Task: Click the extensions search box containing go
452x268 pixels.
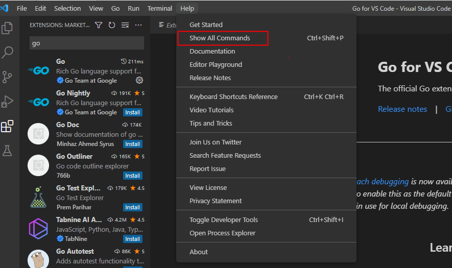Action: 87,43
